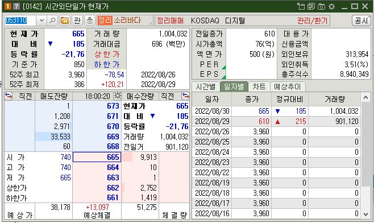Click the pop-out window icon in title bar
This screenshot has width=374, height=223.
[x=301, y=6]
